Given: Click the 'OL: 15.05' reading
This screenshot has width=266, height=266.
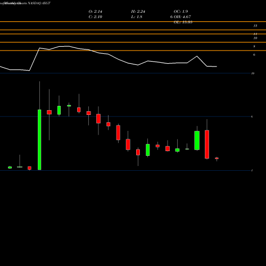Looking at the screenshot, I should click(x=183, y=22).
